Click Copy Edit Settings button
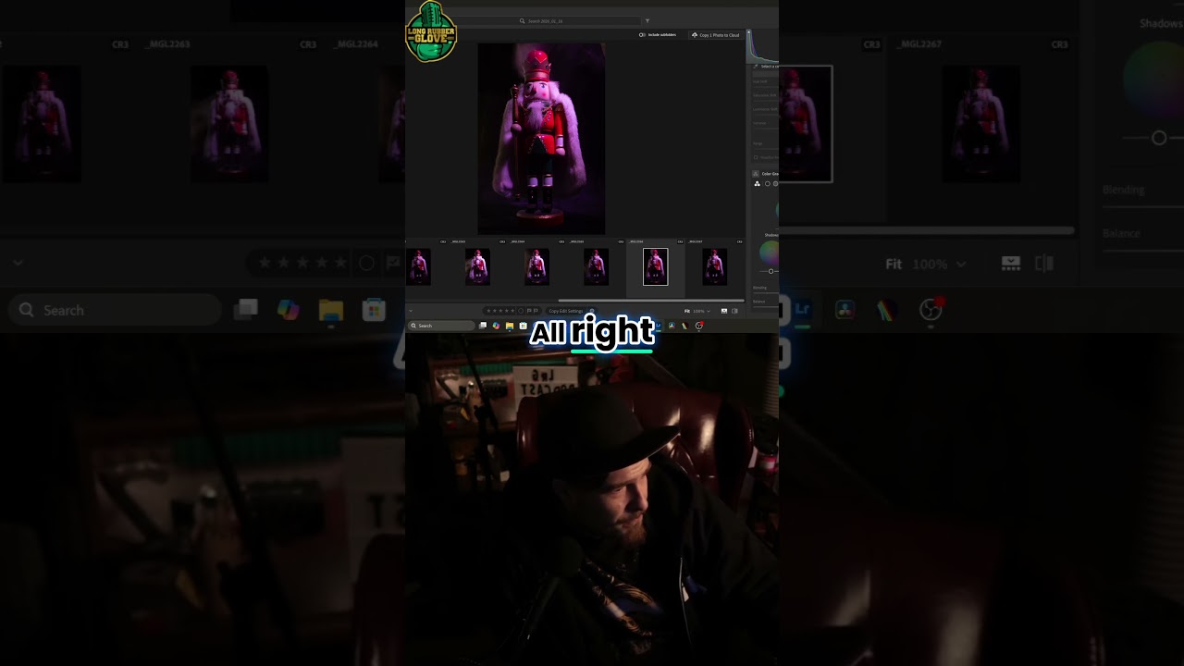Image resolution: width=1184 pixels, height=666 pixels. click(566, 311)
